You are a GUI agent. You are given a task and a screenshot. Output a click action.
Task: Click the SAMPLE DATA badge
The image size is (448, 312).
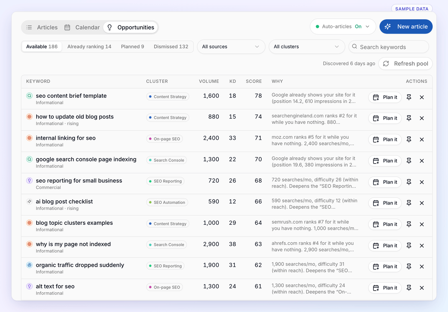pyautogui.click(x=412, y=9)
